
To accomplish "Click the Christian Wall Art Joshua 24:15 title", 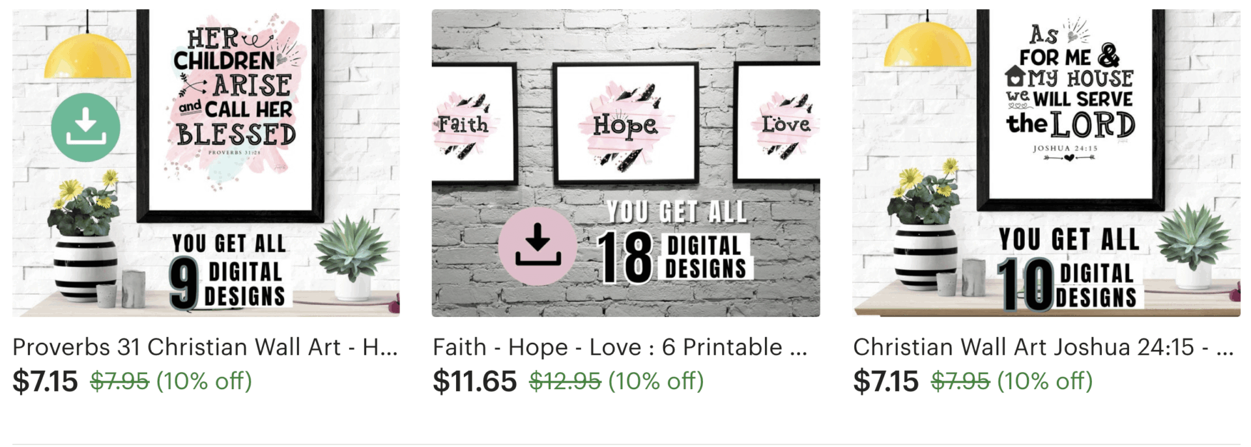I will 1043,347.
